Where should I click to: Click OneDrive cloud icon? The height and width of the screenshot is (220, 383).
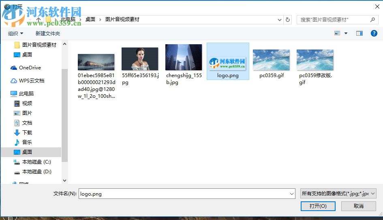pos(14,68)
